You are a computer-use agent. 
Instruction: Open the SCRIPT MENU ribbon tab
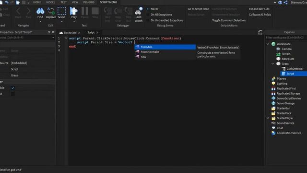(108, 2)
